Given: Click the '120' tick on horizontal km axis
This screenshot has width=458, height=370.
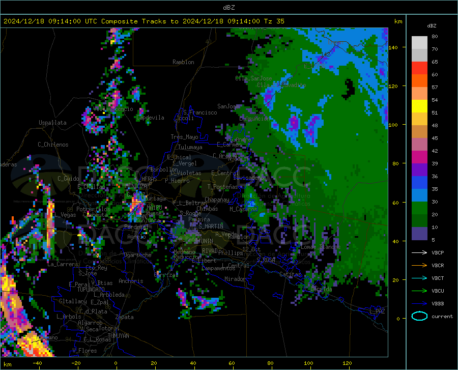Looking at the screenshot, I should click(x=347, y=363).
